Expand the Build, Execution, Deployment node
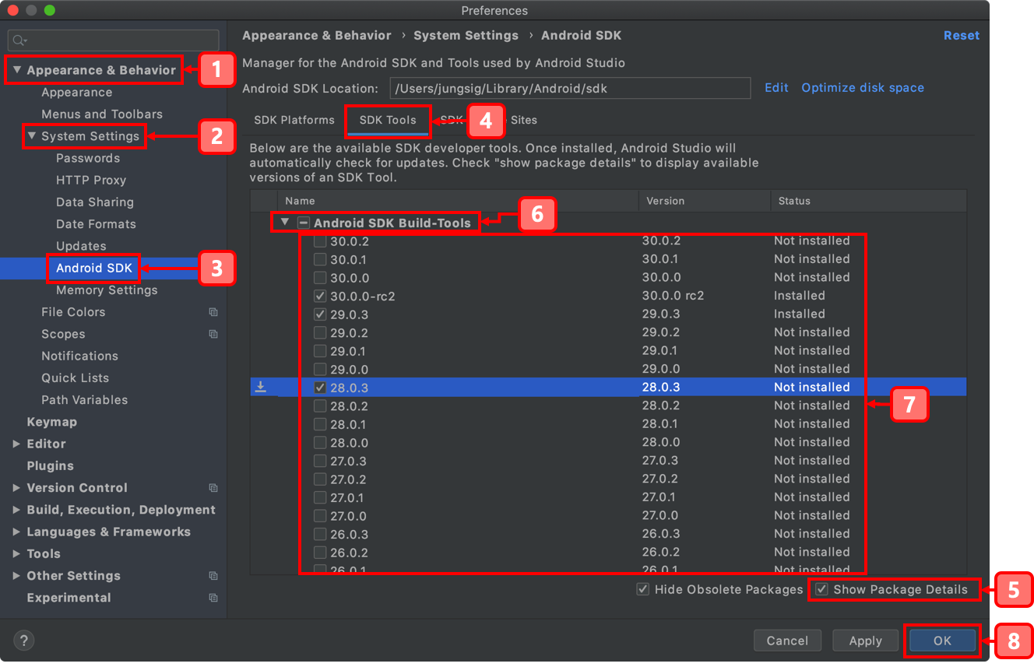 16,510
